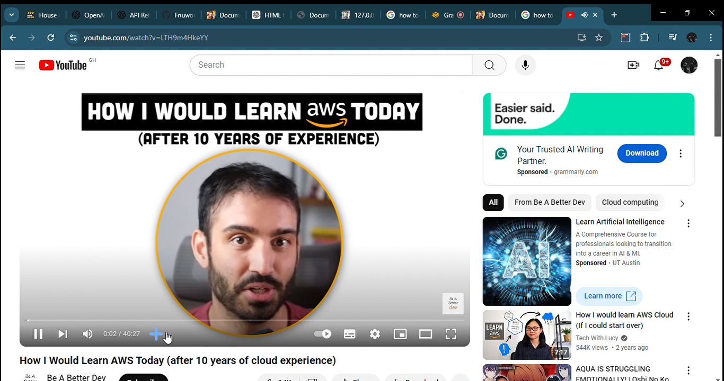
Task: Open the red extension icon in toolbar
Action: tap(625, 38)
